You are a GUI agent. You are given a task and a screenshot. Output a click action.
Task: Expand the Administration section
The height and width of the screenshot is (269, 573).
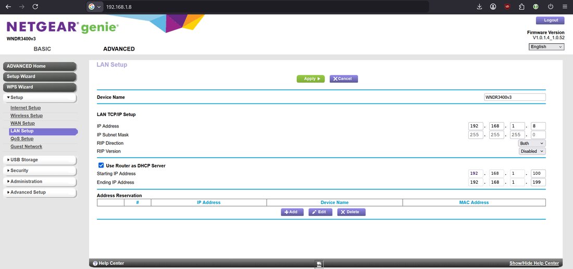tap(40, 182)
